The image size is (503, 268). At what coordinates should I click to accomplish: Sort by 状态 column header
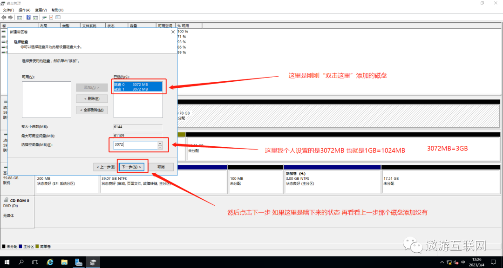[117, 26]
